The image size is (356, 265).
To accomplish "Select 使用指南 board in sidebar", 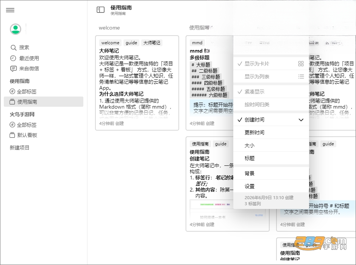I will tap(44, 101).
